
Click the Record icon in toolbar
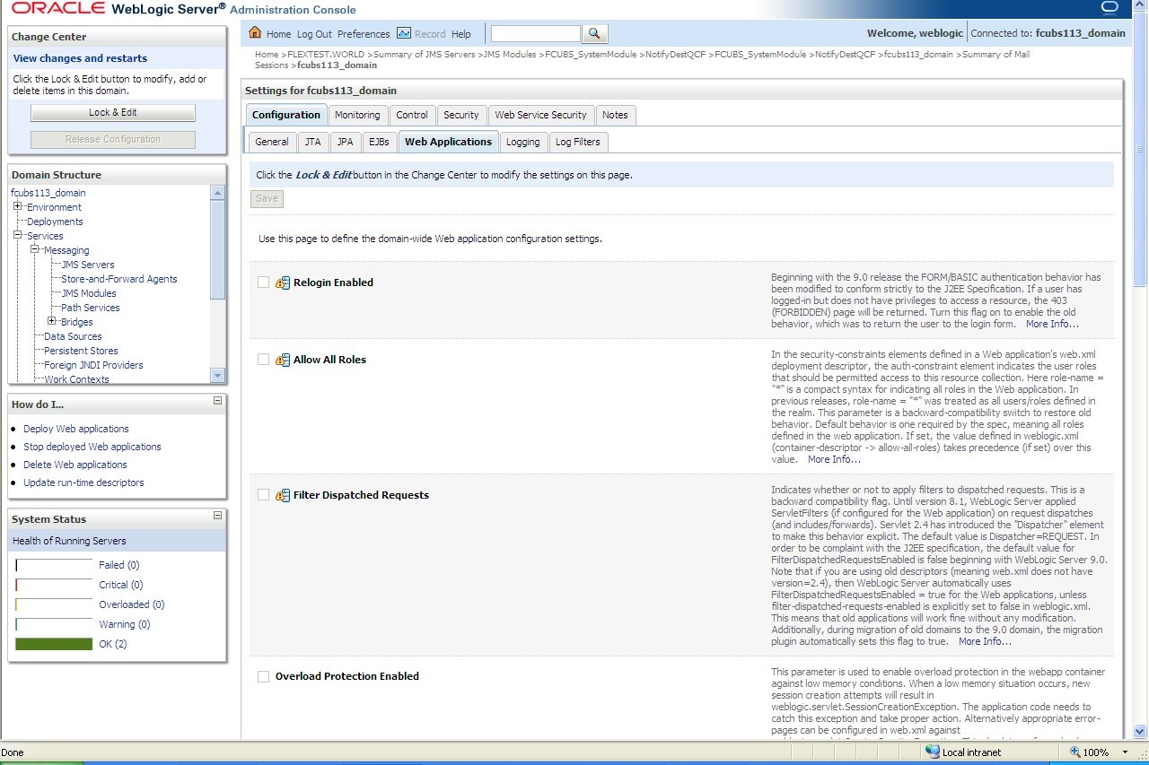(404, 33)
